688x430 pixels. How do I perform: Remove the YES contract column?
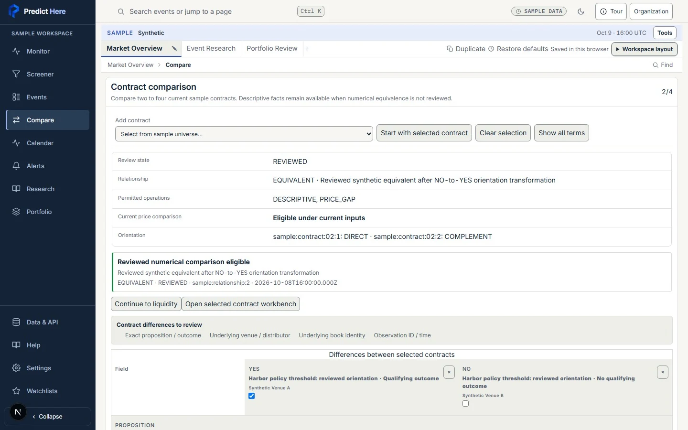[449, 372]
